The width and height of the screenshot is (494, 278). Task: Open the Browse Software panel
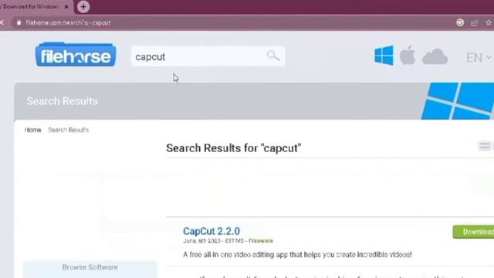[x=90, y=267]
